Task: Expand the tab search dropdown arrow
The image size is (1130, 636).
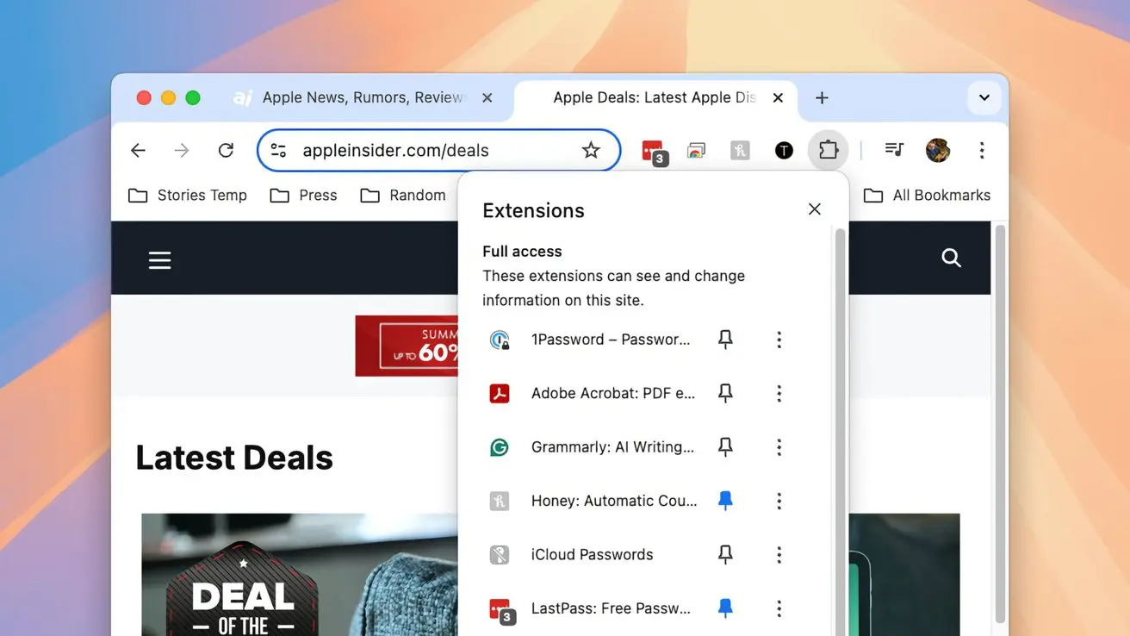Action: [984, 98]
